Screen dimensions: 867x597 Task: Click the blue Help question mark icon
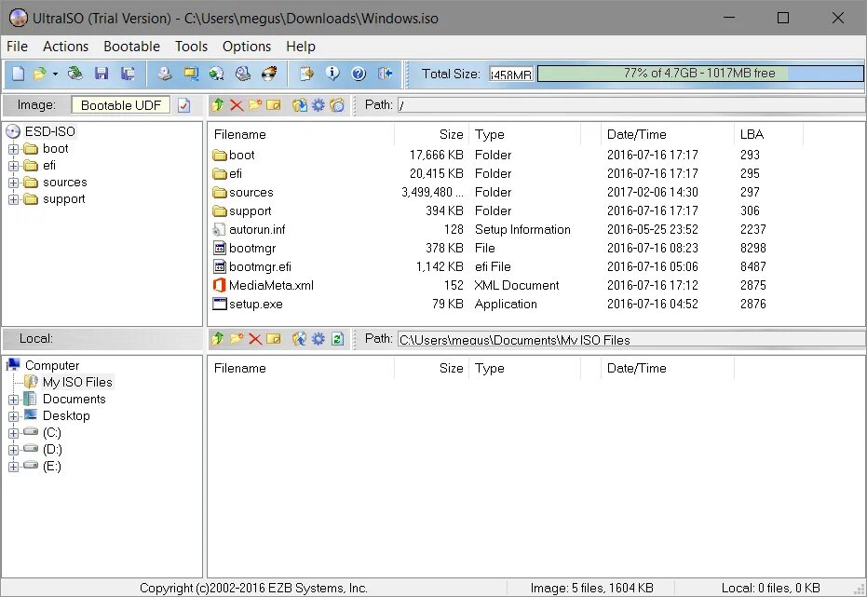coord(359,74)
